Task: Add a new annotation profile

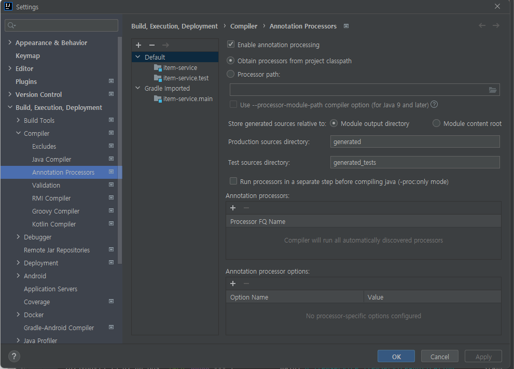Action: click(x=138, y=45)
